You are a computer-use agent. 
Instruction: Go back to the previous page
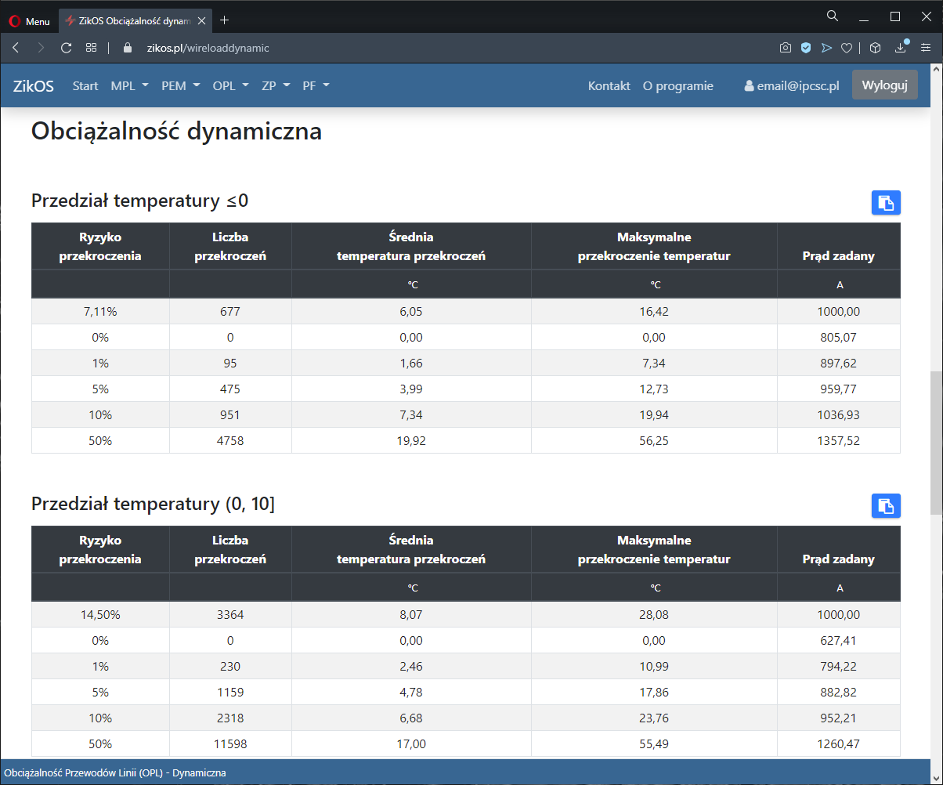(16, 48)
